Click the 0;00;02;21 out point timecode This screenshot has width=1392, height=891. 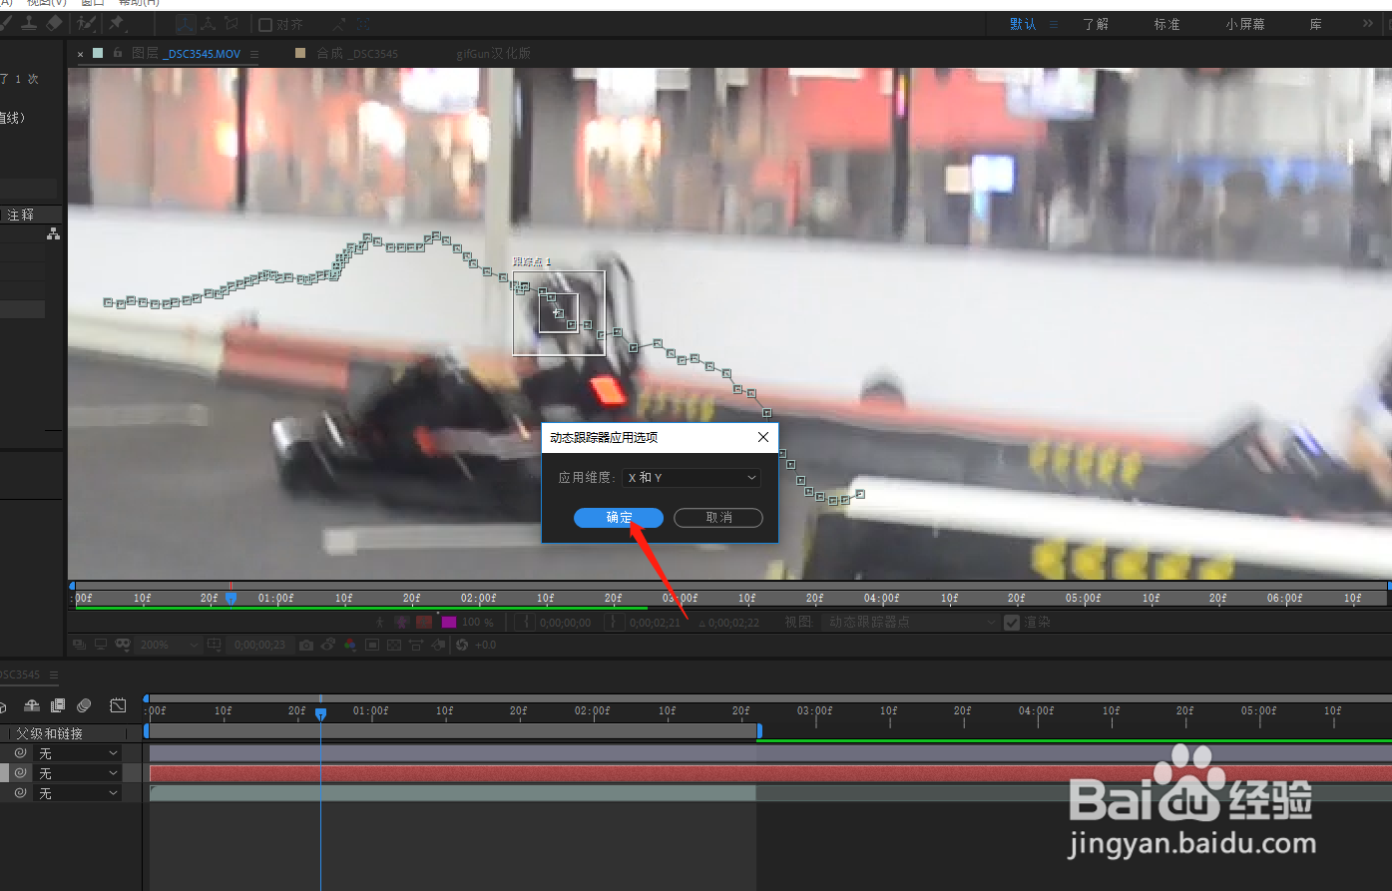655,623
